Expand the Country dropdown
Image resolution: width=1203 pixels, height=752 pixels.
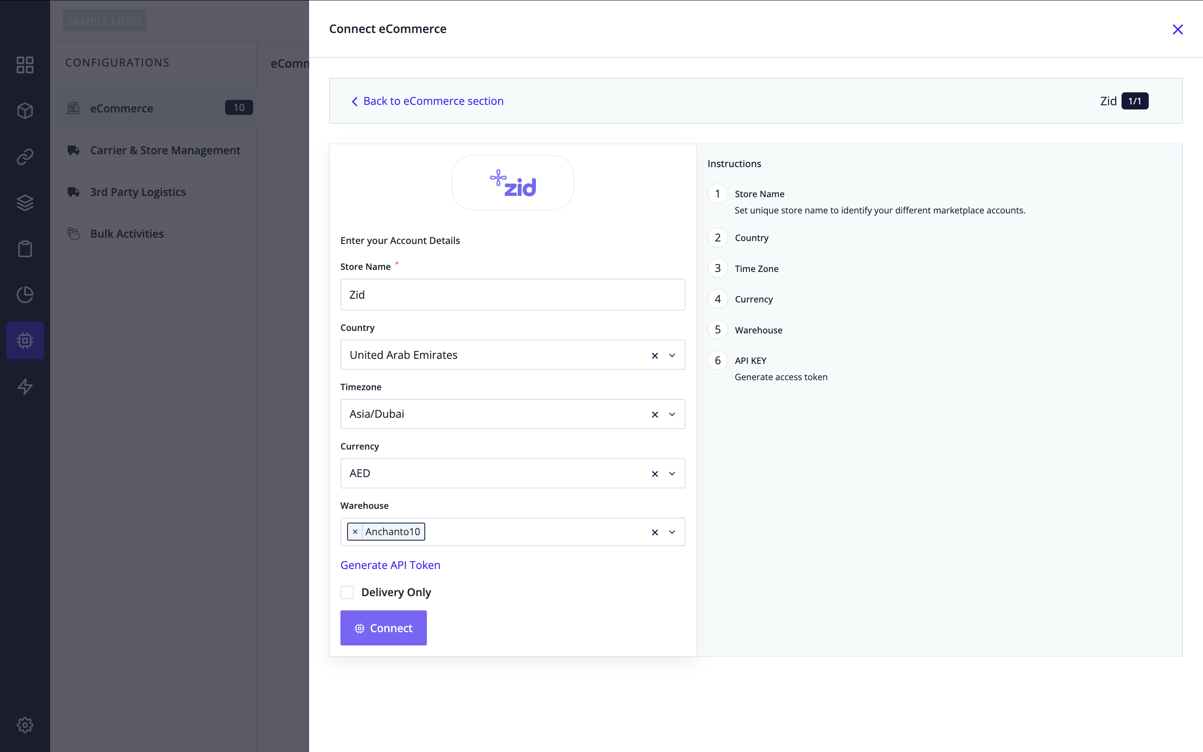pyautogui.click(x=672, y=355)
